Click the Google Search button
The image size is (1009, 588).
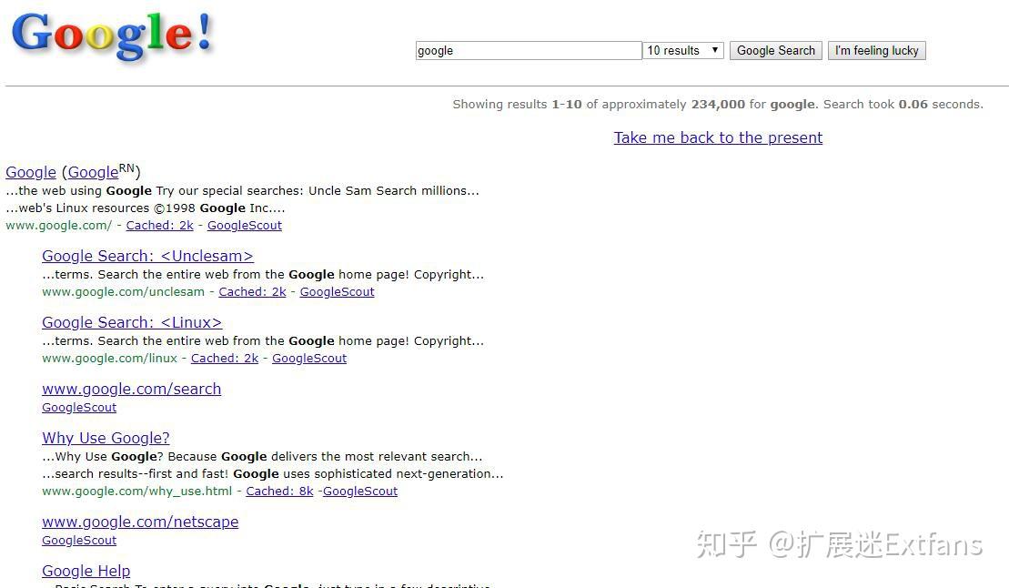pyautogui.click(x=775, y=50)
